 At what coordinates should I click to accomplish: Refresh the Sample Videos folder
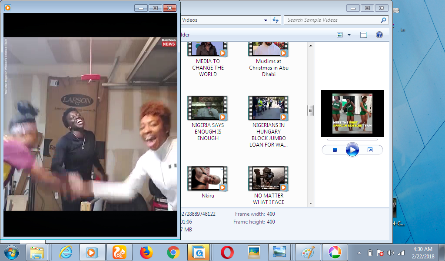click(x=276, y=20)
